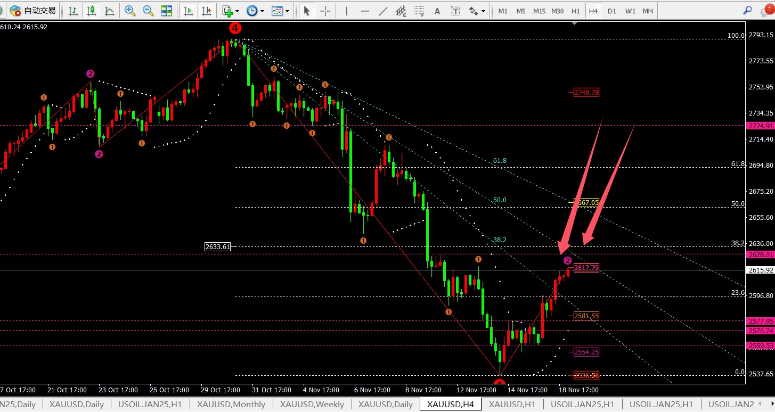Image resolution: width=775 pixels, height=412 pixels.
Task: Toggle chart shift from right edge
Action: click(206, 11)
